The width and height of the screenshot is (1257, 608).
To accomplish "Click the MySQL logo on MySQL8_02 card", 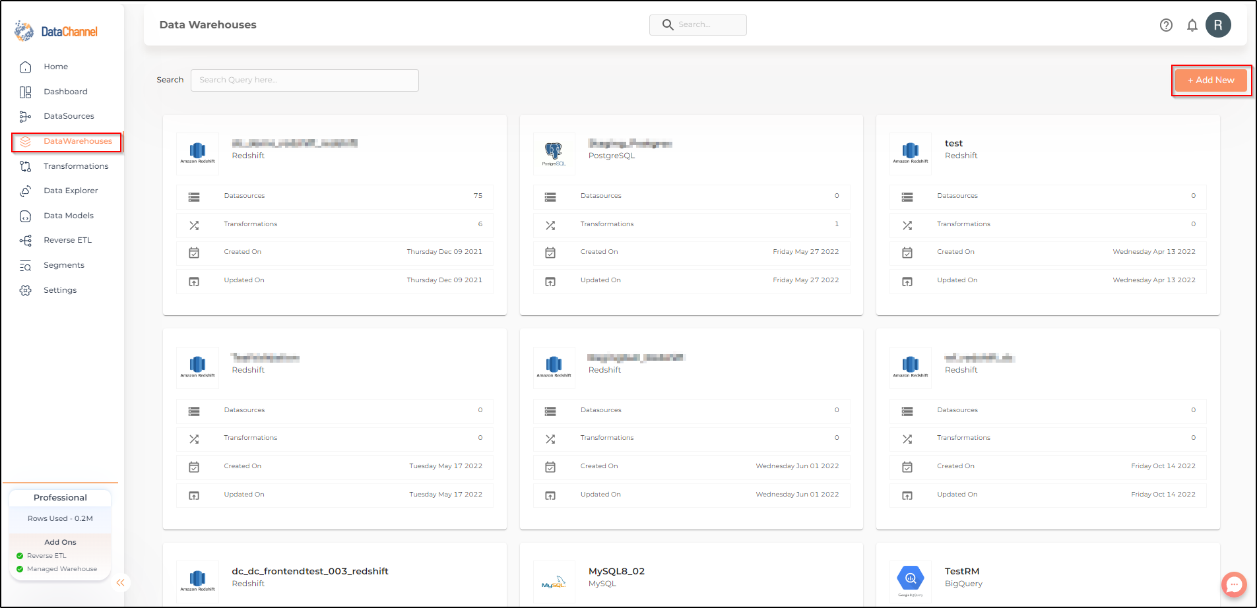I will pos(554,582).
